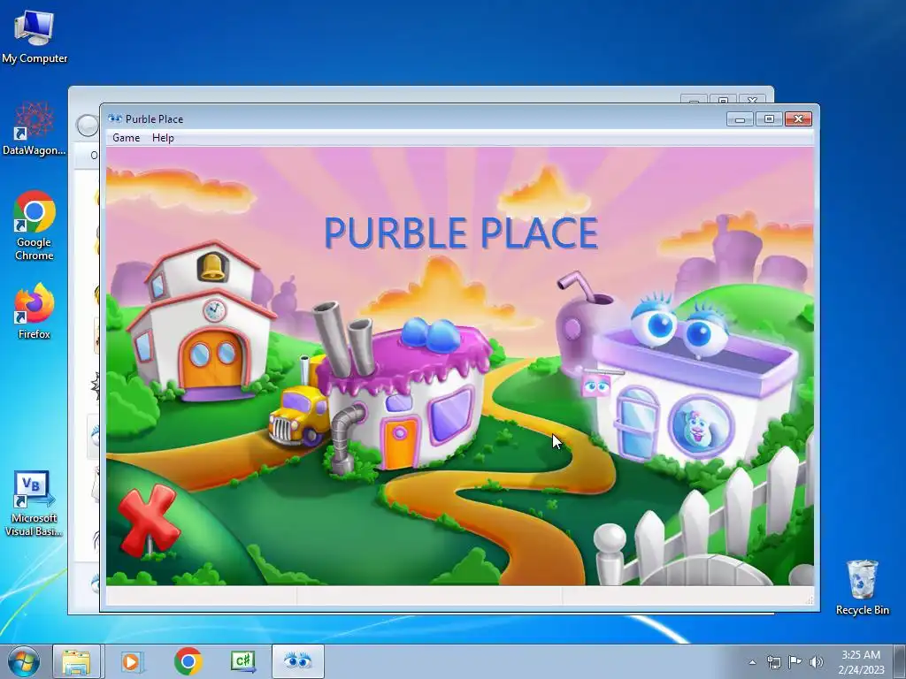Open Chrome from the taskbar
Screen dimensions: 906x679
pos(188,661)
